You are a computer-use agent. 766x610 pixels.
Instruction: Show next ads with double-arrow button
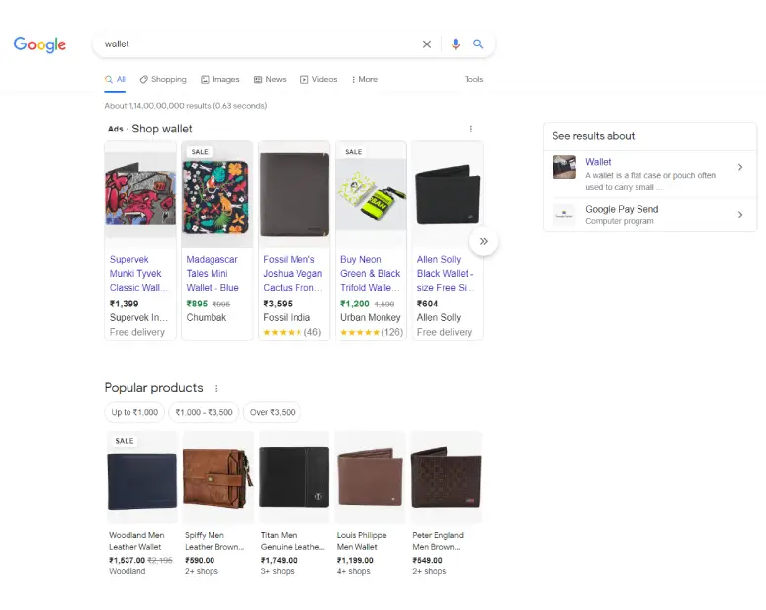click(x=483, y=241)
